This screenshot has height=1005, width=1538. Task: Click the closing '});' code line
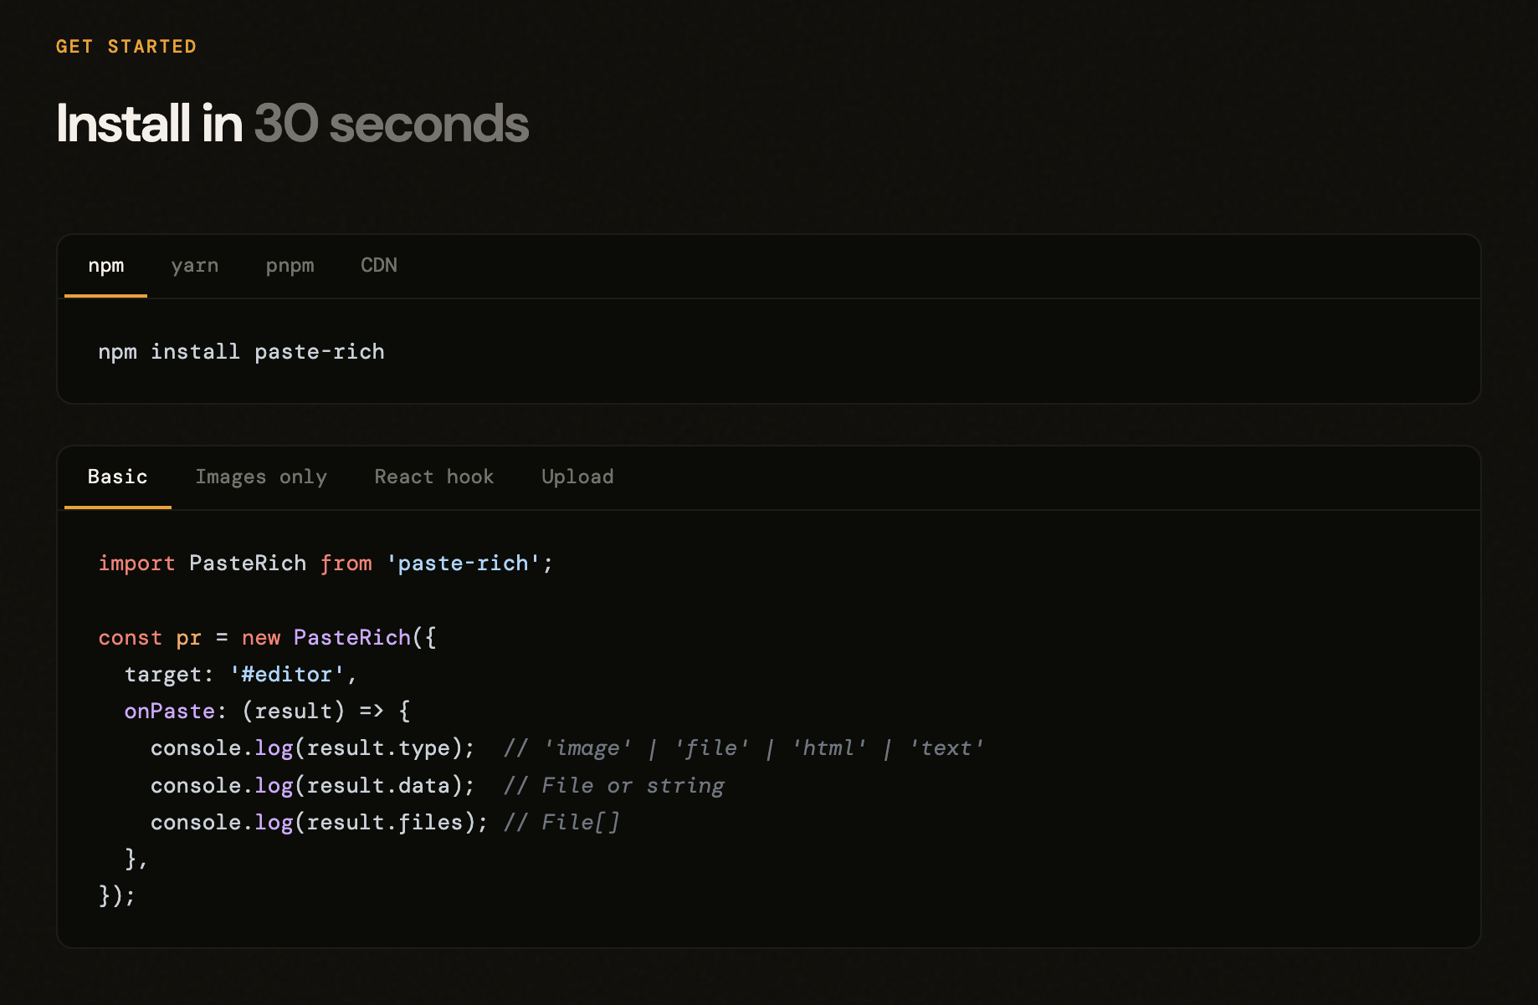[x=116, y=896]
